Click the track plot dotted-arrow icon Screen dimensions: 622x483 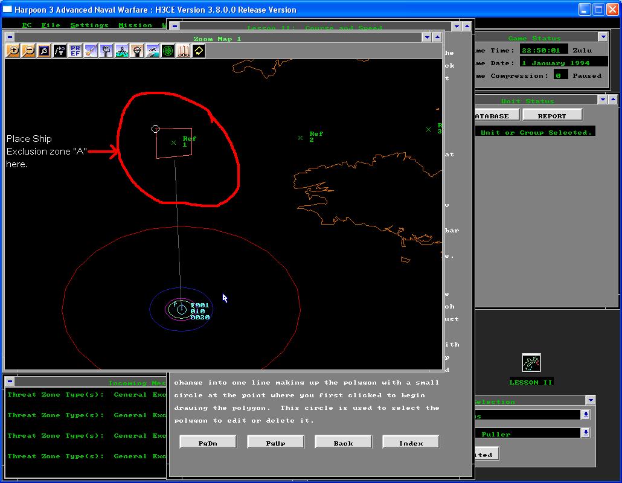(x=60, y=51)
